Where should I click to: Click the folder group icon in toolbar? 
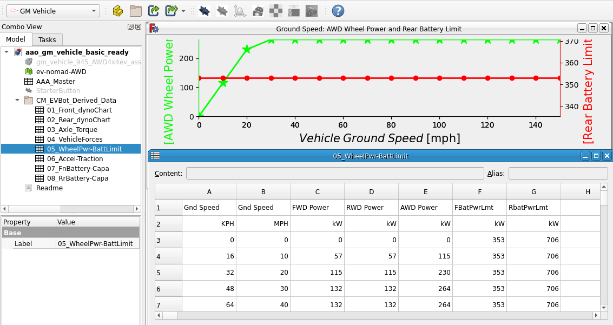(x=135, y=11)
